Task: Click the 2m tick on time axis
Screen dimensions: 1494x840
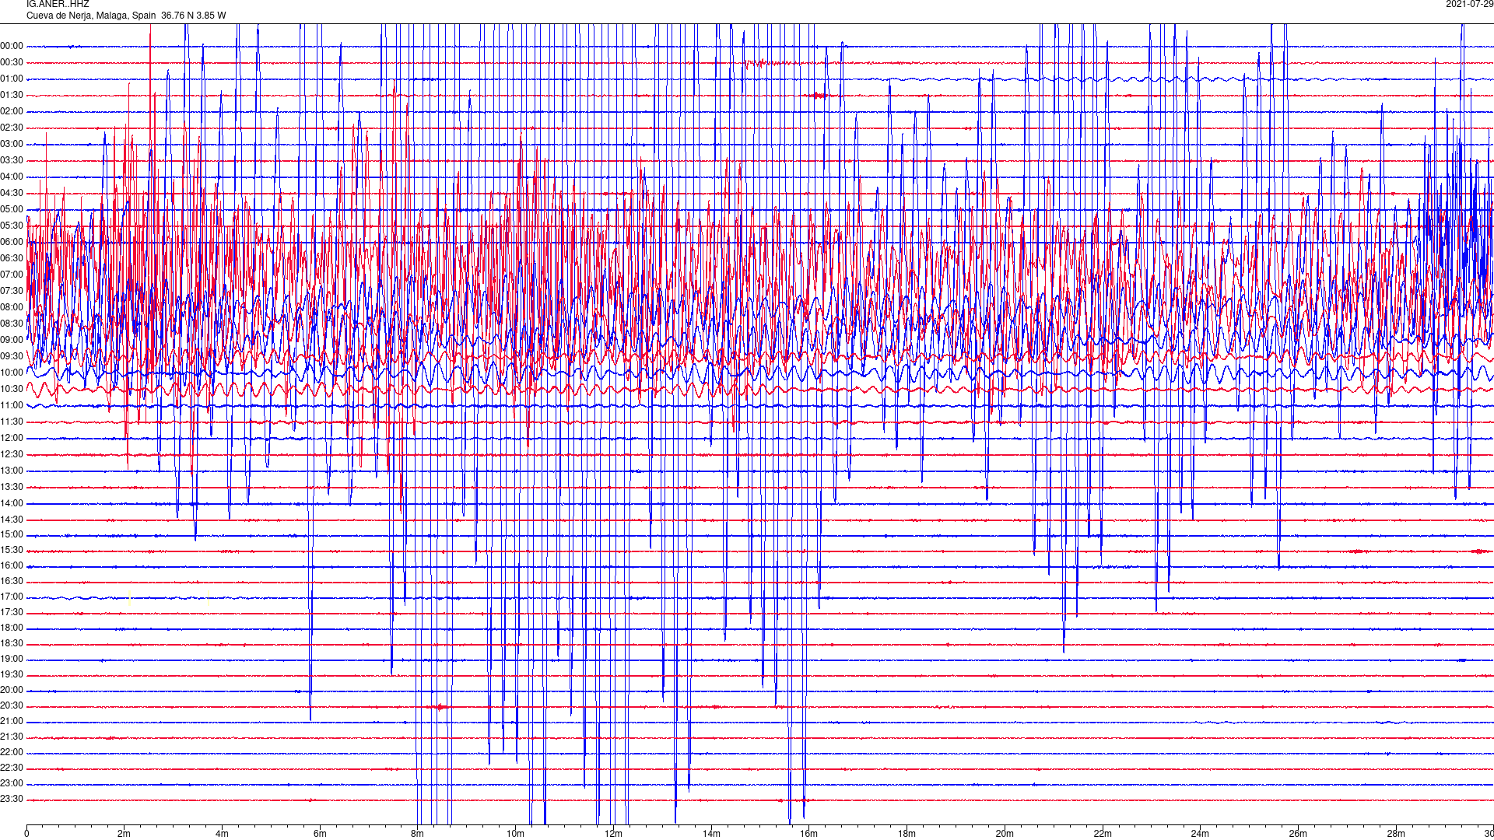Action: (124, 834)
